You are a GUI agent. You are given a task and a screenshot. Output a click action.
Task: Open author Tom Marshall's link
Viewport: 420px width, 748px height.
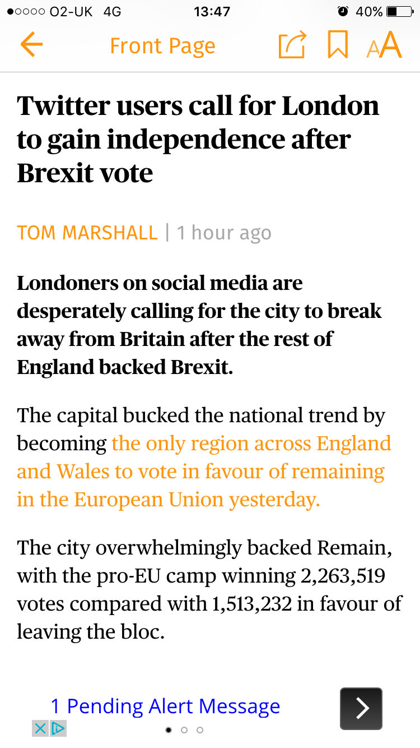(87, 233)
